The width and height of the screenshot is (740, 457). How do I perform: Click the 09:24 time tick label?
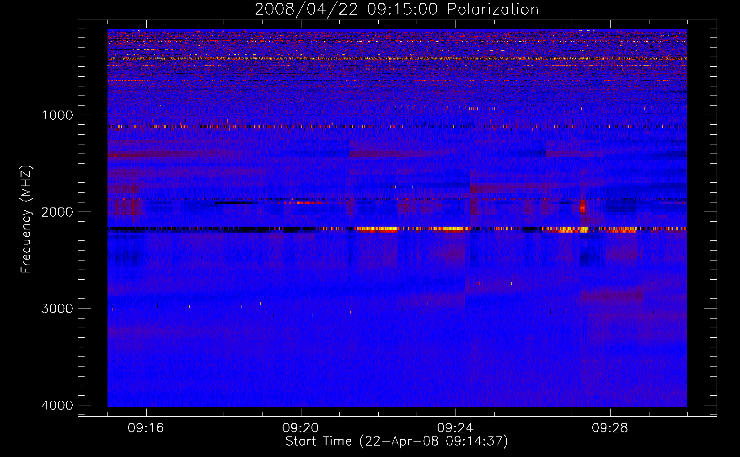(455, 428)
